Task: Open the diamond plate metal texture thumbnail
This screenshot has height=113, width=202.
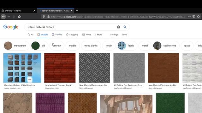Action: pos(94,68)
